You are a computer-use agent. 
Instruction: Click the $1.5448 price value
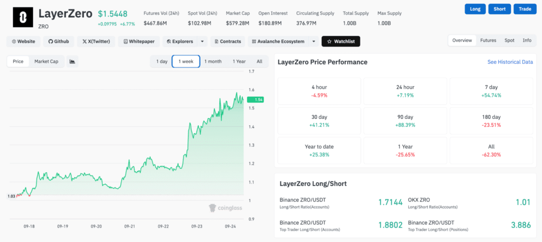click(x=113, y=14)
